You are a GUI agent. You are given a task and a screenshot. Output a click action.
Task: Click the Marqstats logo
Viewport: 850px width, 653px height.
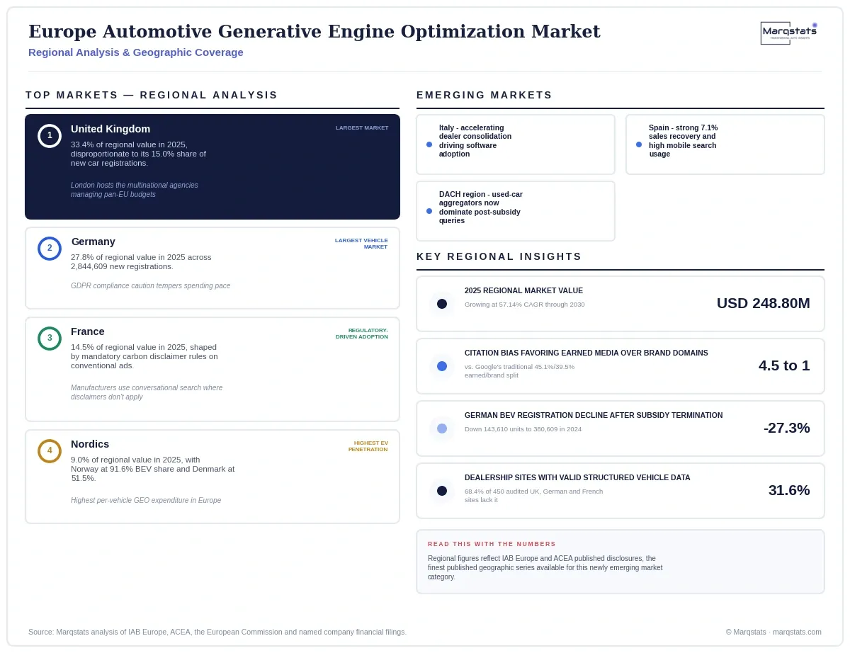point(789,33)
